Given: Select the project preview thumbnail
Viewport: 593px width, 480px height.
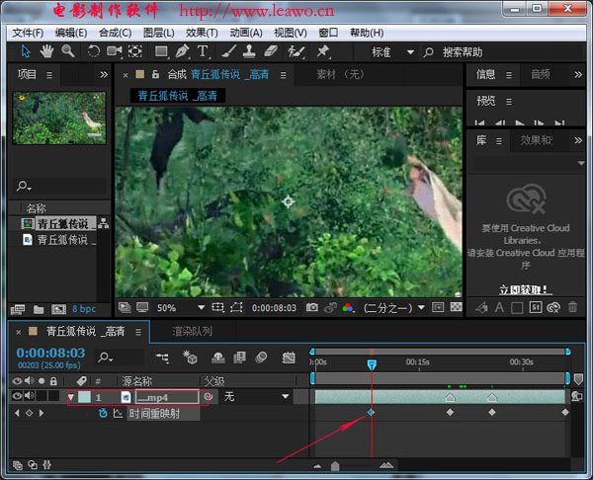Looking at the screenshot, I should coord(59,118).
